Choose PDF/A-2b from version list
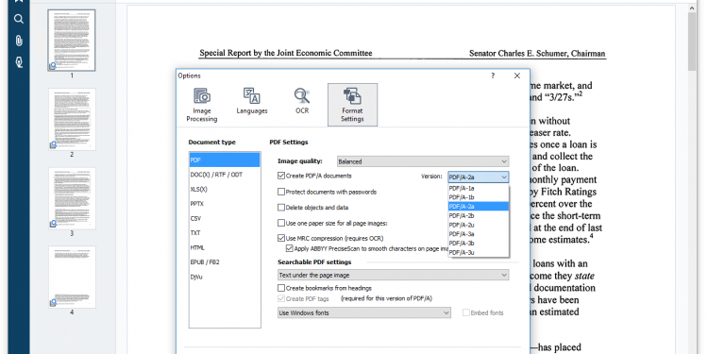The image size is (708, 354). tap(479, 215)
